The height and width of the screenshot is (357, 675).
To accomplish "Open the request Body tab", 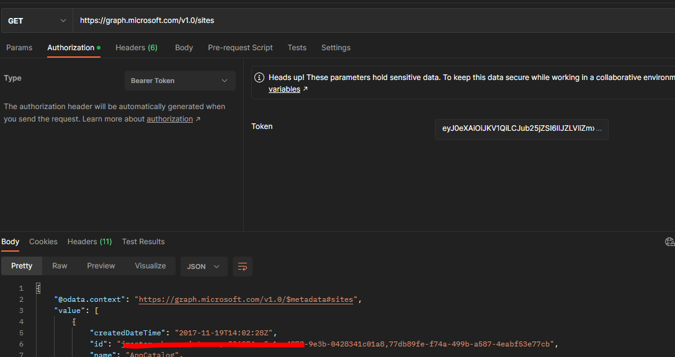I will [184, 48].
